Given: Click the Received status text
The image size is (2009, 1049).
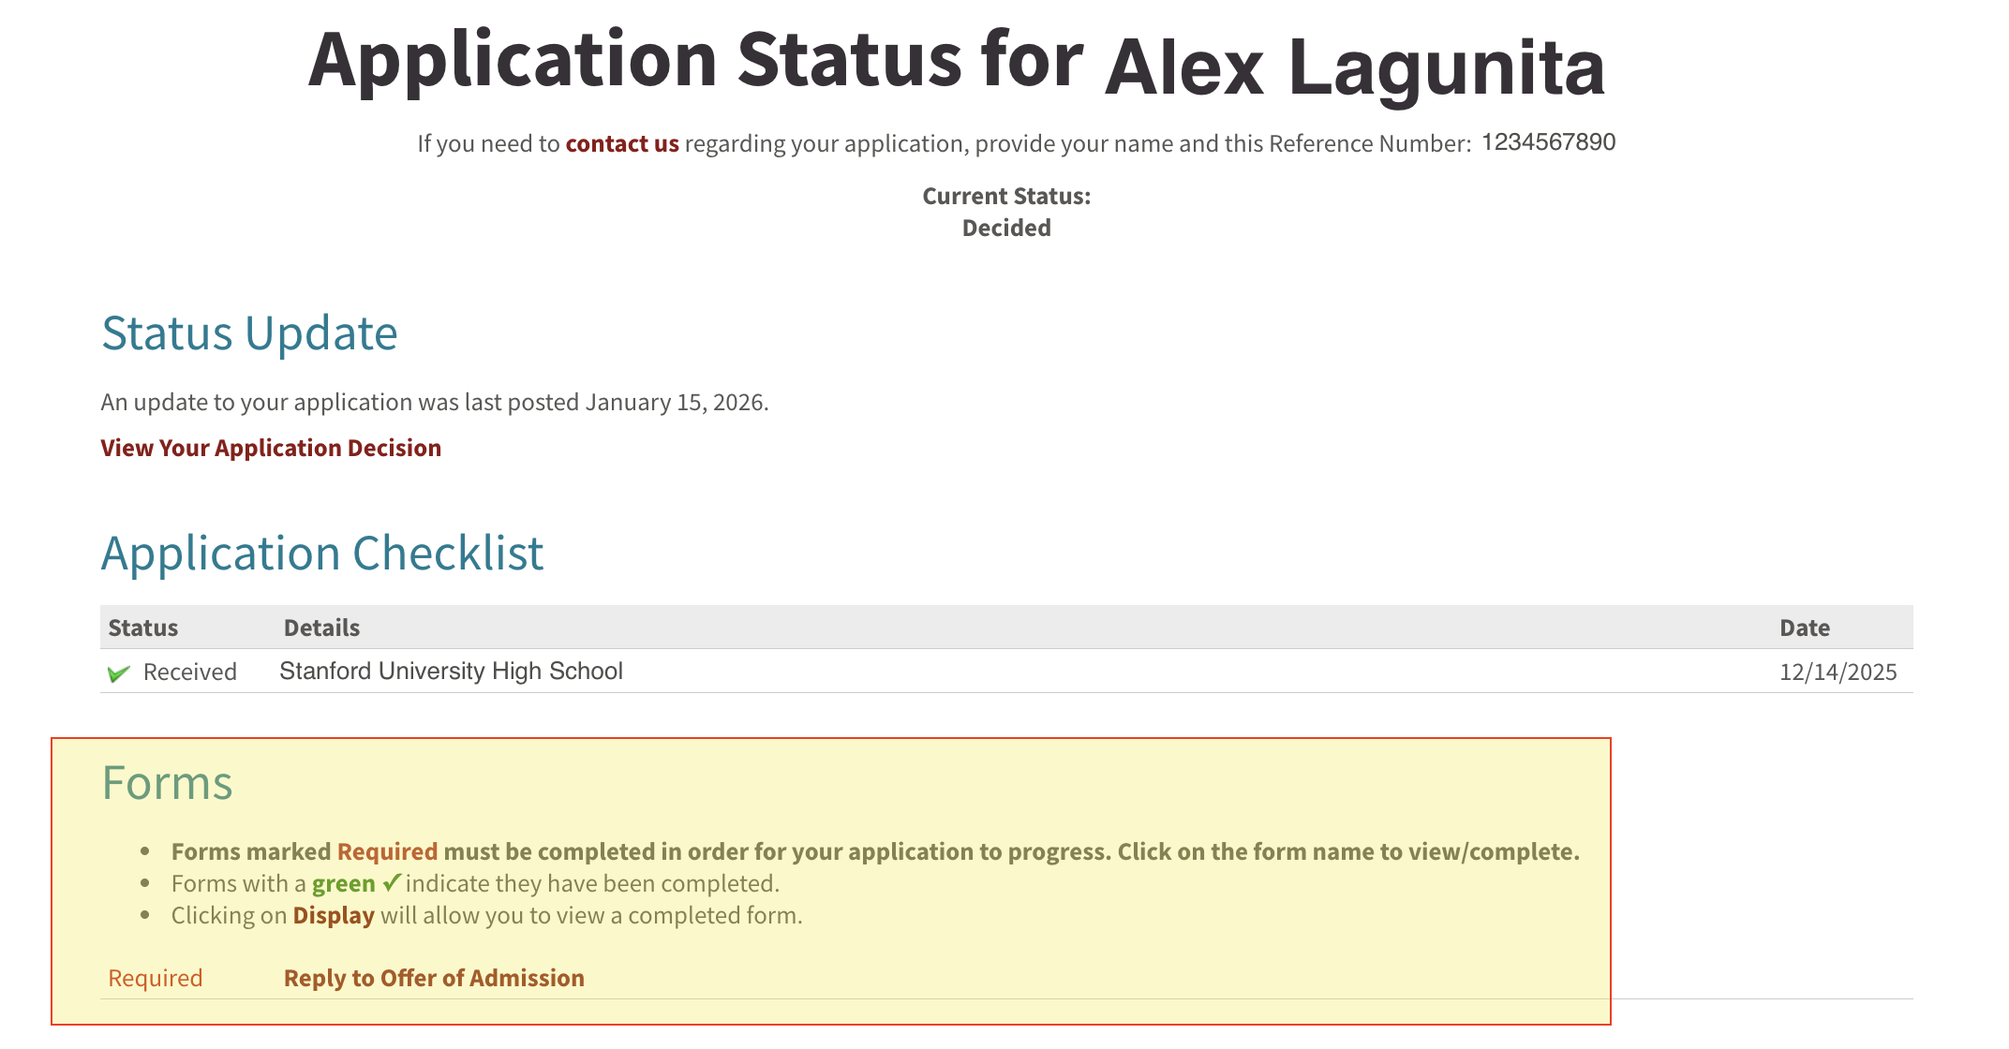Looking at the screenshot, I should coord(189,672).
